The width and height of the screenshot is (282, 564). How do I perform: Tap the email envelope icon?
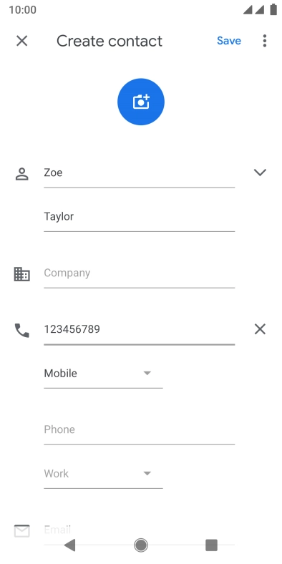pyautogui.click(x=22, y=531)
